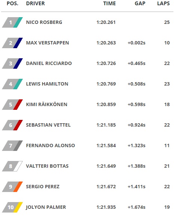Open Fernando Alonso's driver name
This screenshot has width=179, height=220.
click(x=51, y=146)
